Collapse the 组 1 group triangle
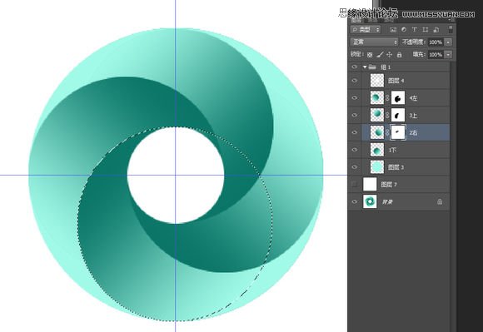This screenshot has height=332, width=483. click(x=365, y=67)
